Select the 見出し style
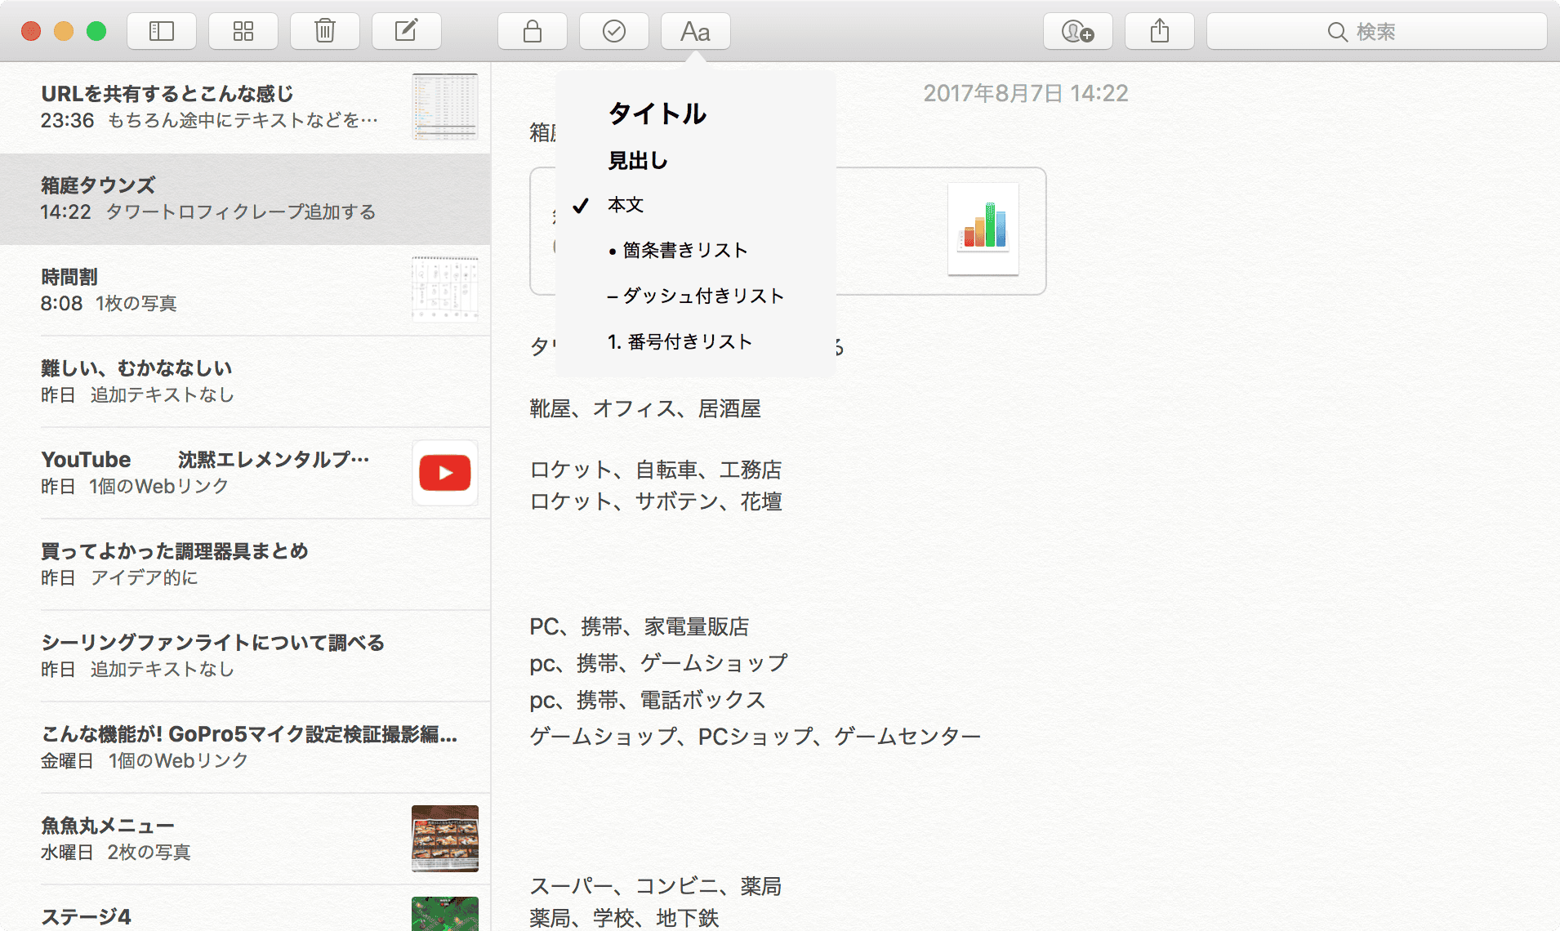1560x931 pixels. point(638,161)
